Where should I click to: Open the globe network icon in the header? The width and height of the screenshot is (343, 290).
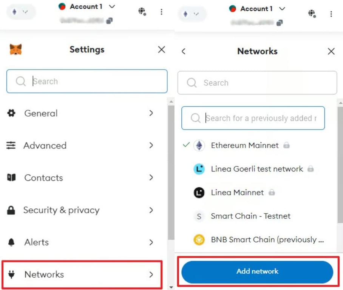(x=142, y=12)
